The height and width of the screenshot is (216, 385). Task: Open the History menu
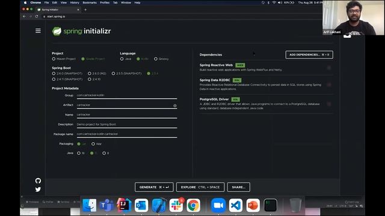tap(75, 2)
